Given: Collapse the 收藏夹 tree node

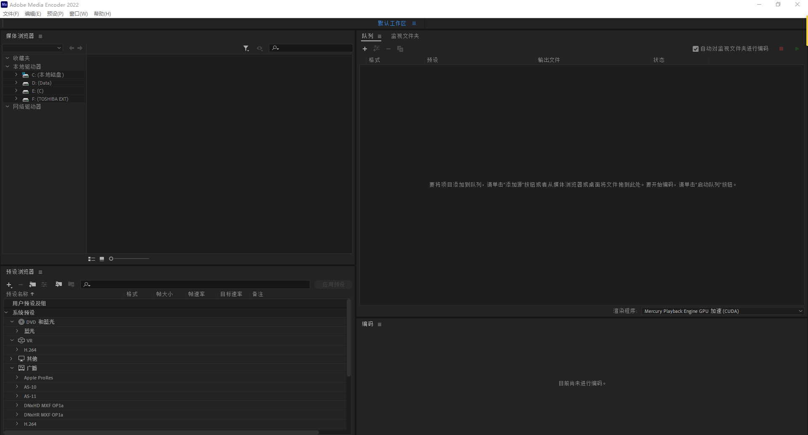Looking at the screenshot, I should point(8,58).
